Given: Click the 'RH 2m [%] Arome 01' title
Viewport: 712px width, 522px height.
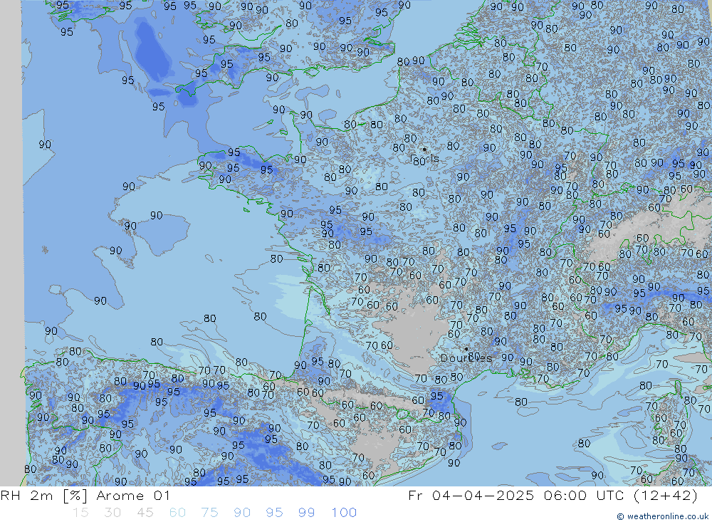Looking at the screenshot, I should click(85, 495).
